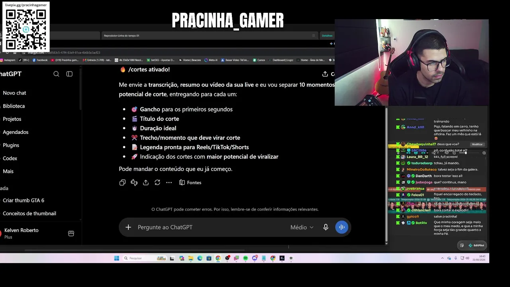510x287 pixels.
Task: Click the browser address bar URL
Action: 64,53
